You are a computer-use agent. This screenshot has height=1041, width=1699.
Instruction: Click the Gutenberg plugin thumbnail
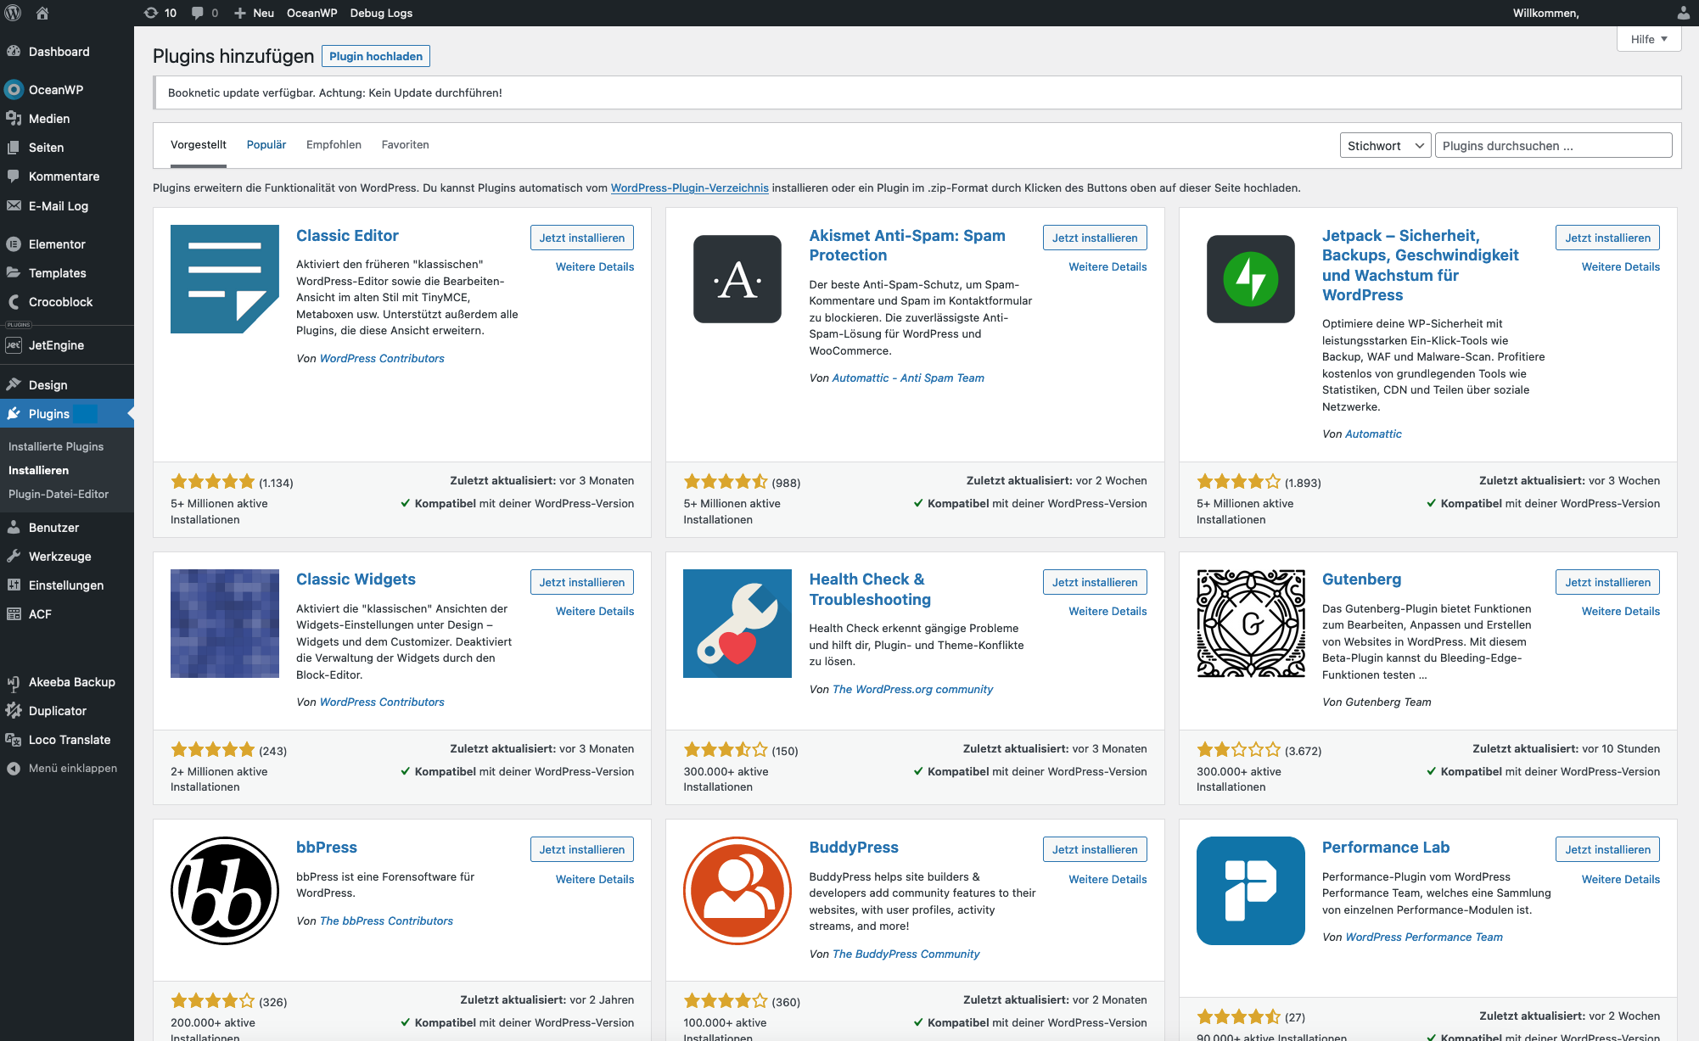point(1251,624)
